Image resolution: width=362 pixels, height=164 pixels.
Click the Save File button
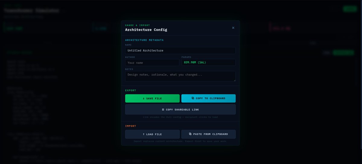(x=152, y=99)
